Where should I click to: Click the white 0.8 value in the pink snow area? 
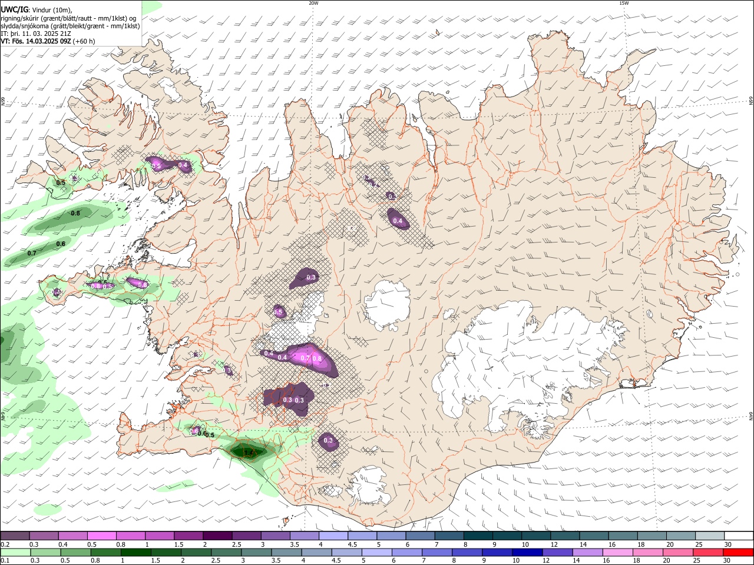pyautogui.click(x=317, y=358)
